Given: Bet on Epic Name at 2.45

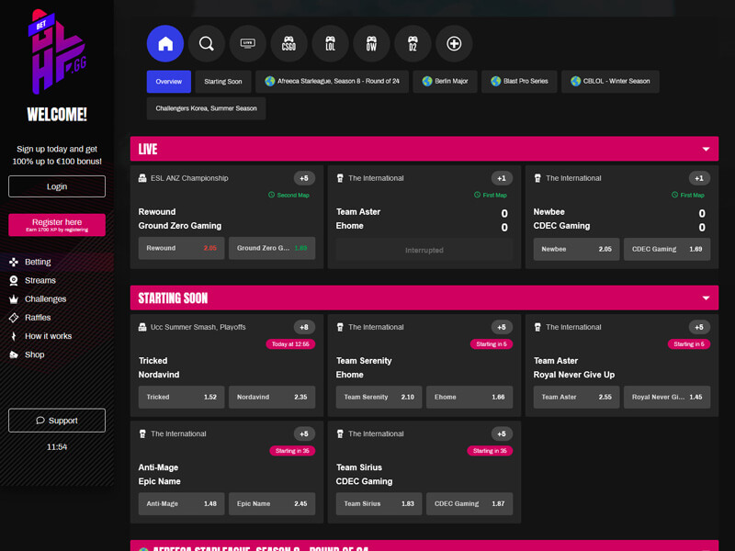Looking at the screenshot, I should pos(272,503).
